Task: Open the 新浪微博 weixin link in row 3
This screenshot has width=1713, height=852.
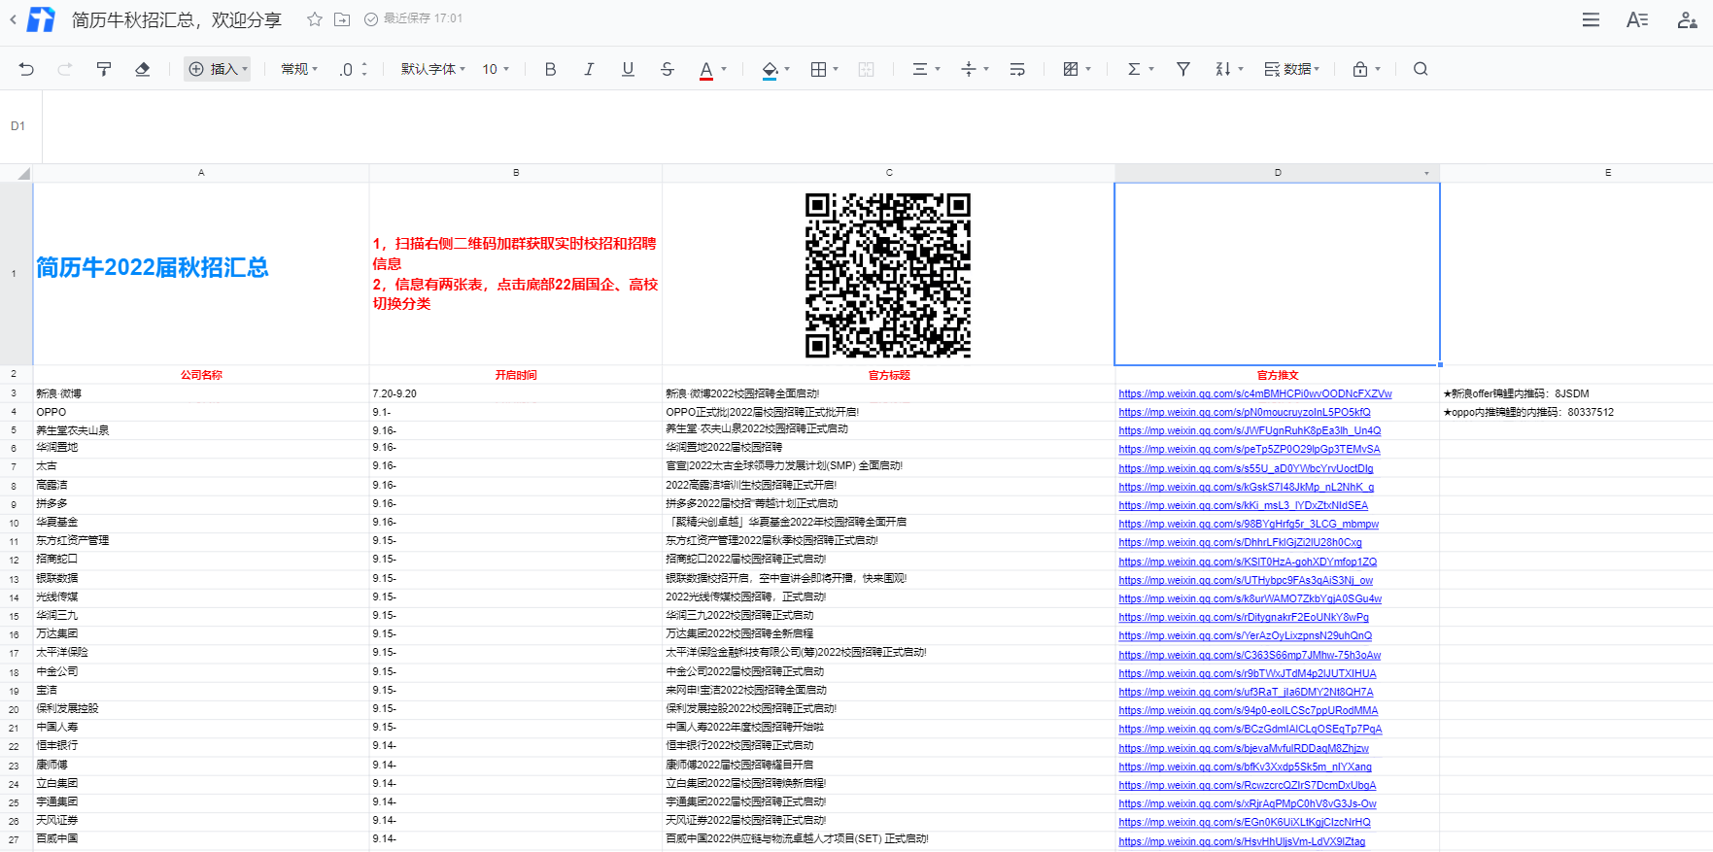Action: tap(1255, 393)
